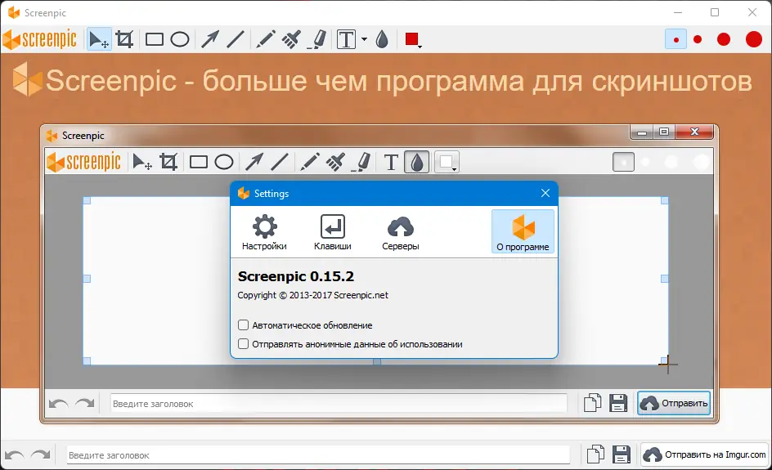Viewport: 772px width, 470px height.
Task: Focus the outer 'Введите заголовок' title field
Action: (318, 455)
